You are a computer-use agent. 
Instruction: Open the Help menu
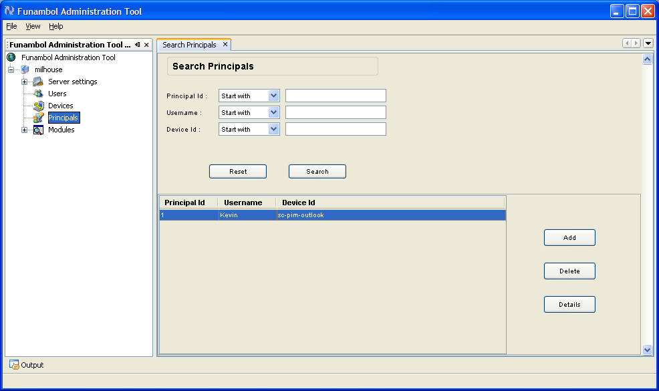pos(56,26)
